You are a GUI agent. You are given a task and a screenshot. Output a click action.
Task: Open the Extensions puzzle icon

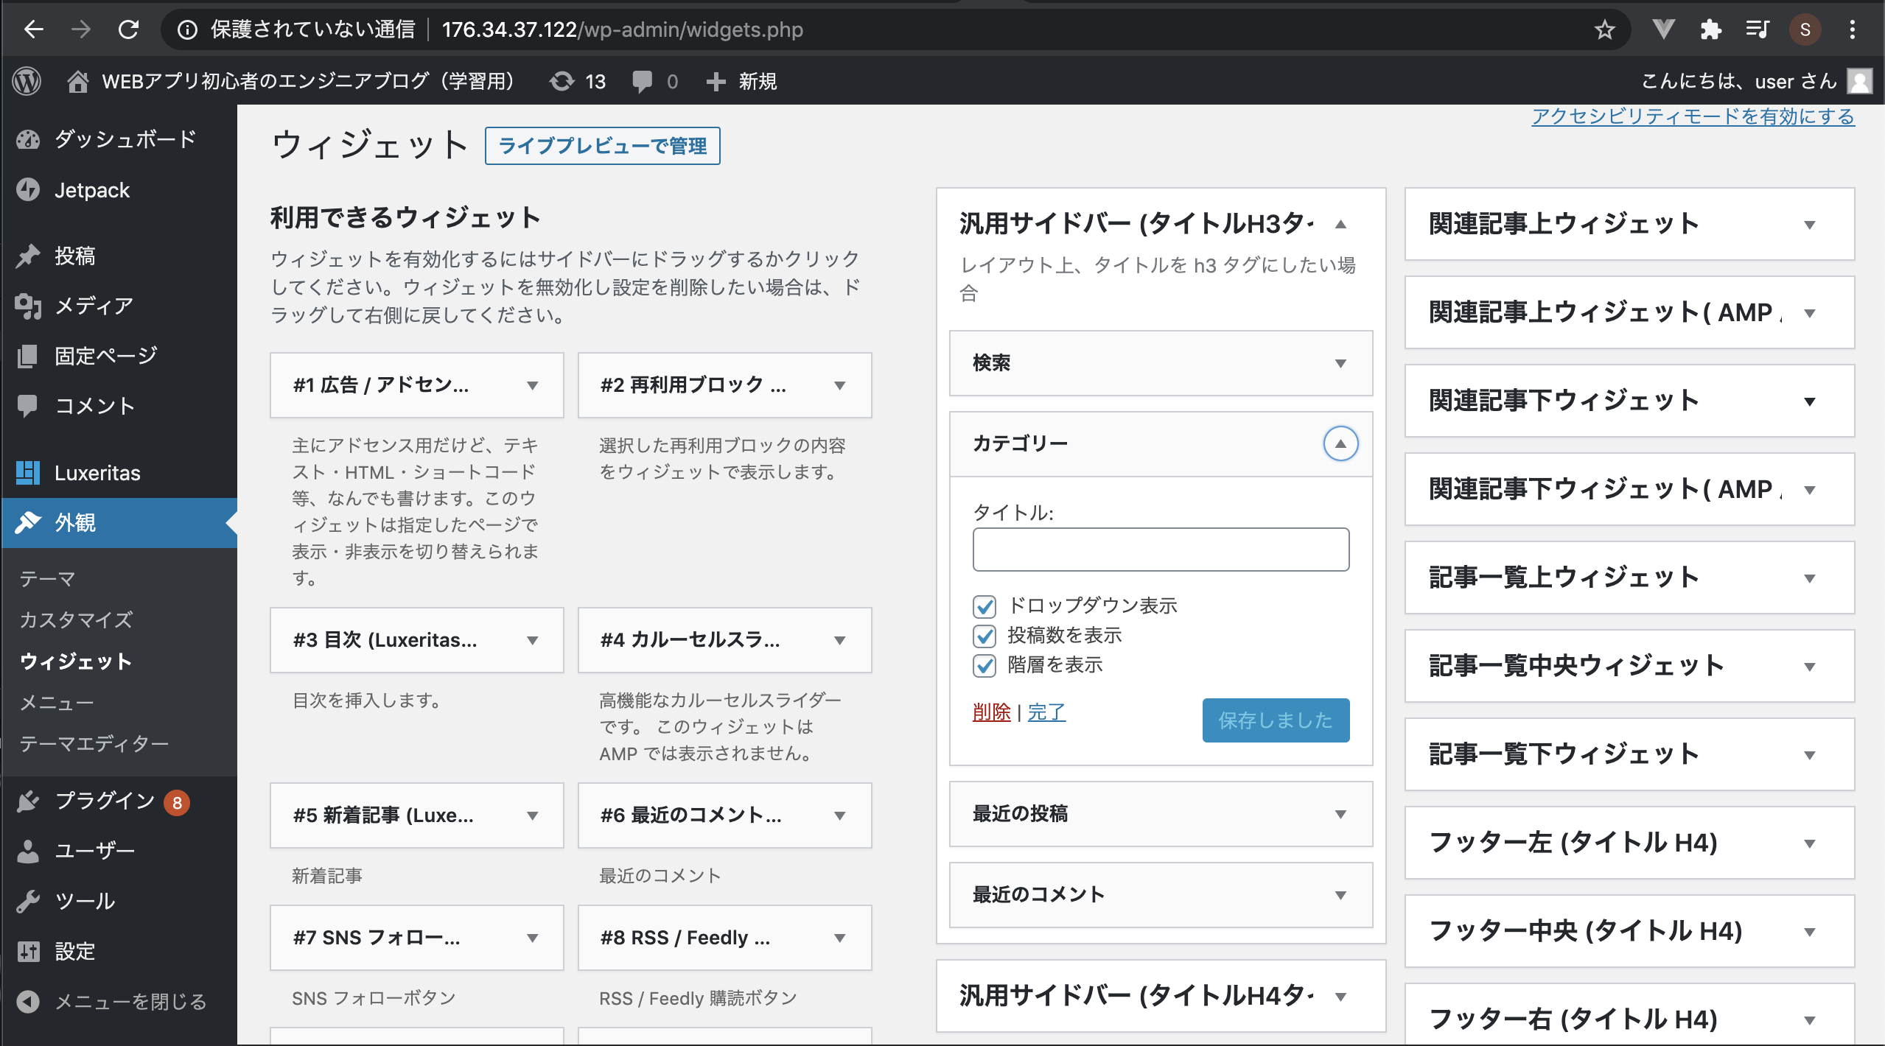click(x=1710, y=29)
